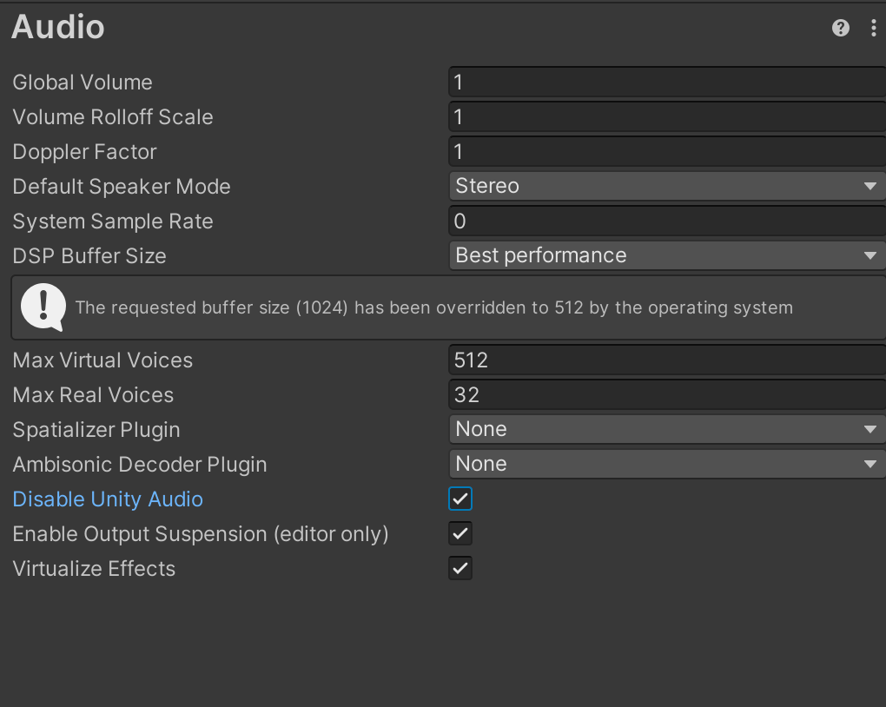Choose an Ambisonic Decoder Plugin option
The image size is (886, 707).
pyautogui.click(x=666, y=464)
